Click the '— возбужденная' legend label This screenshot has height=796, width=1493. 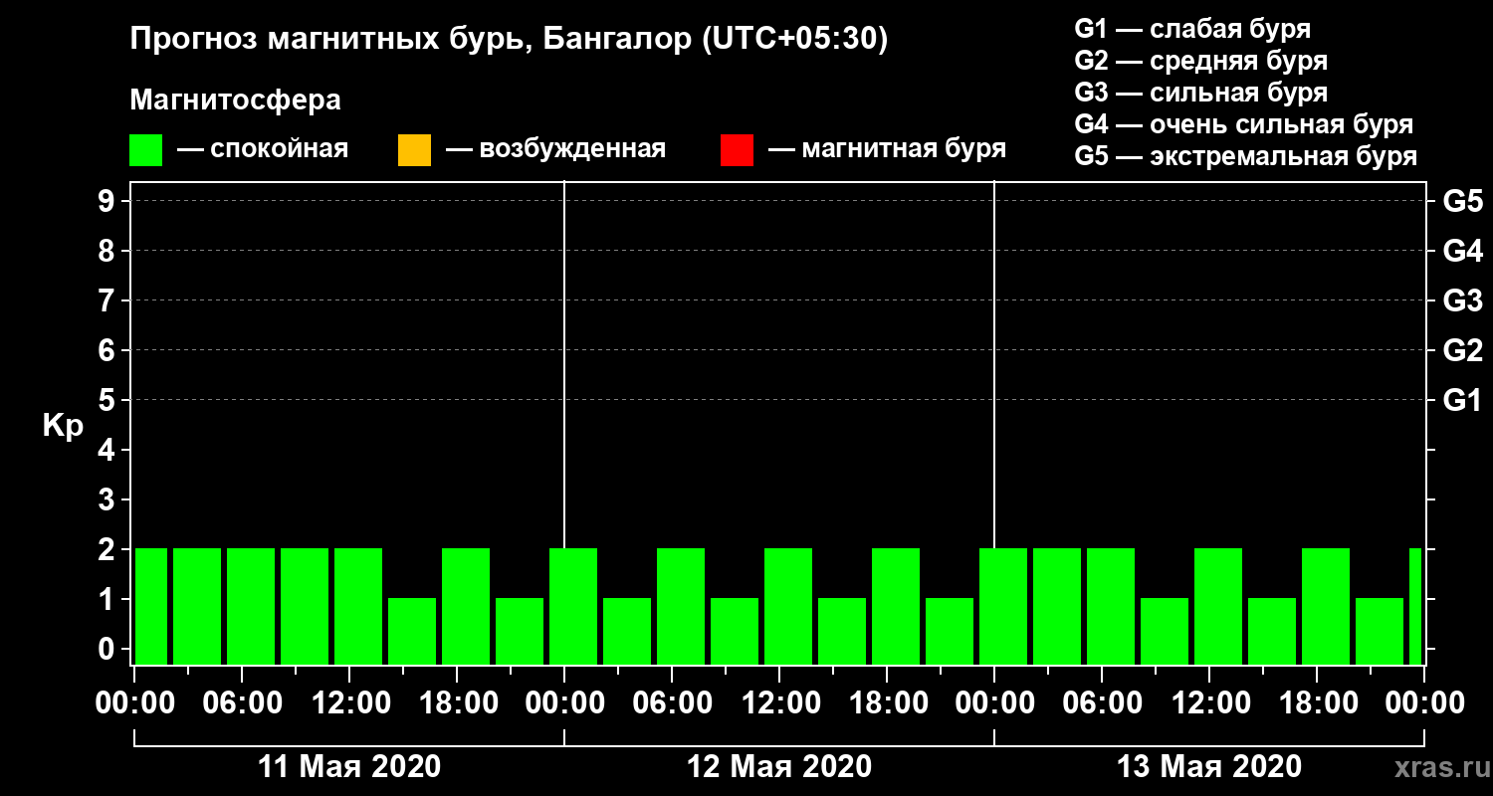pos(555,149)
